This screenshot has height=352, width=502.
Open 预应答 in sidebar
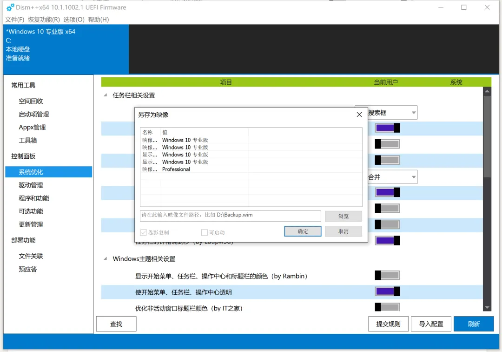tap(27, 269)
